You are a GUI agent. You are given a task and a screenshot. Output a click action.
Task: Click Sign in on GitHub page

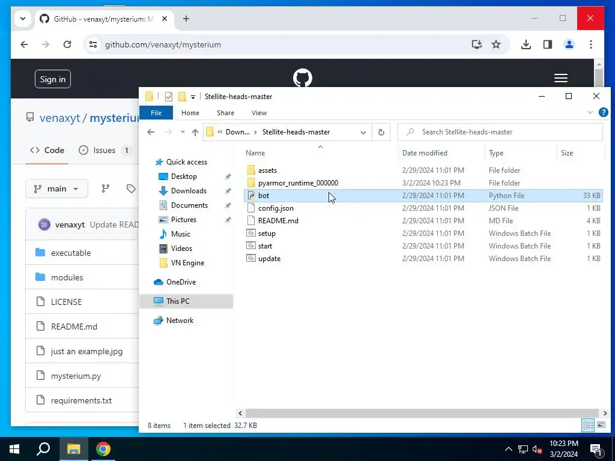(x=53, y=79)
